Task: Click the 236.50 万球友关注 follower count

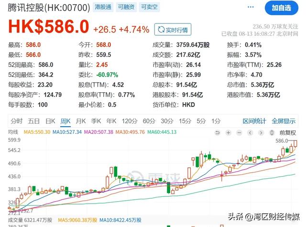Action: point(275,26)
